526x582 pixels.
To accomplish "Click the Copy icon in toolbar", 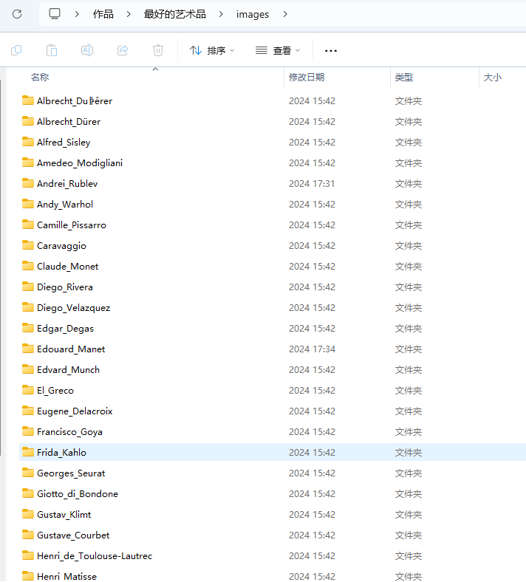I will click(x=16, y=50).
